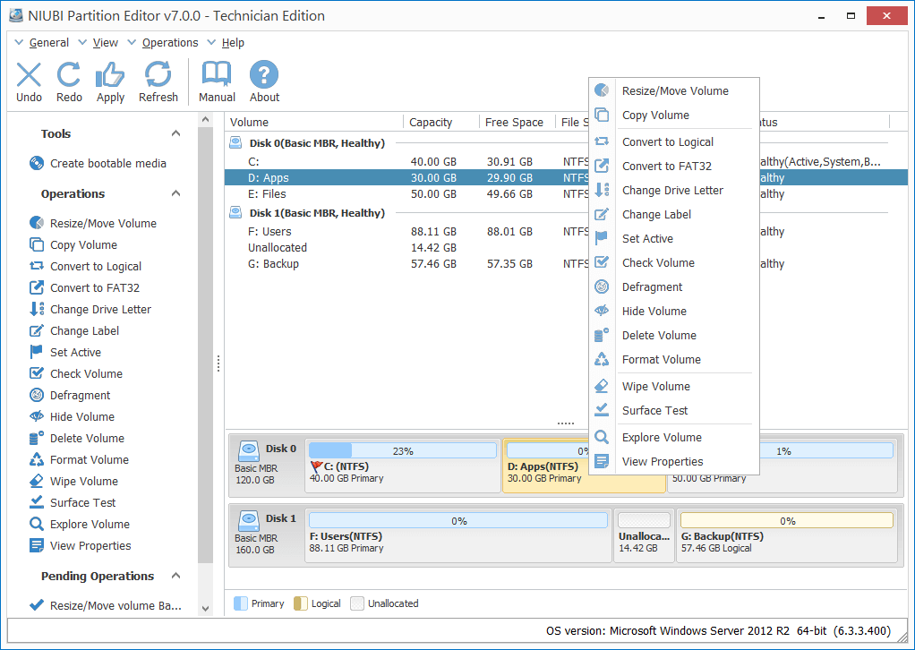Click the Primary legend color swatch

coord(240,603)
